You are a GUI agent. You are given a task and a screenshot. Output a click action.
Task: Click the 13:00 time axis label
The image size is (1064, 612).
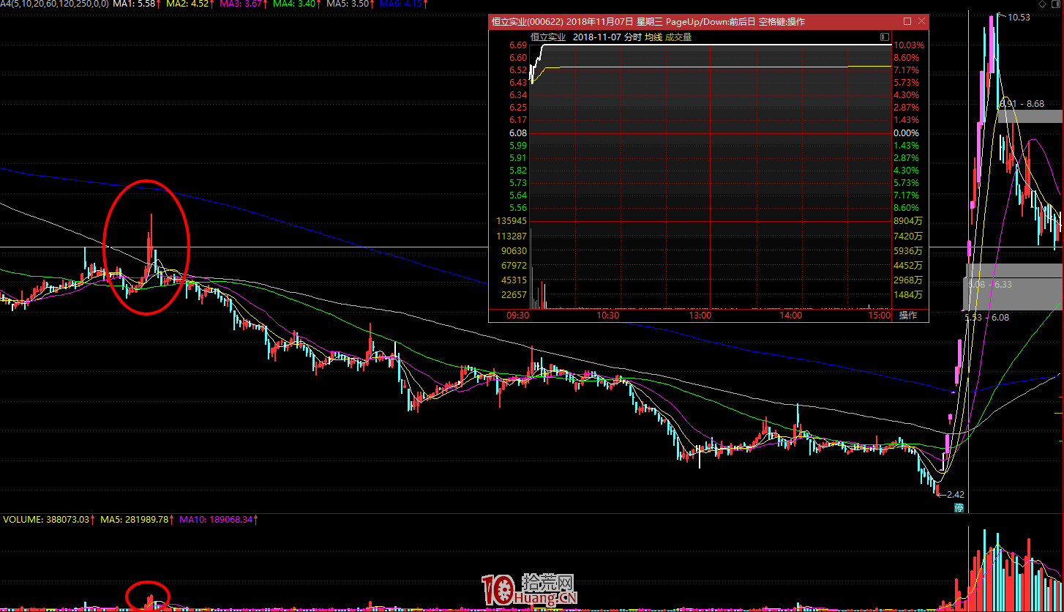pos(700,316)
